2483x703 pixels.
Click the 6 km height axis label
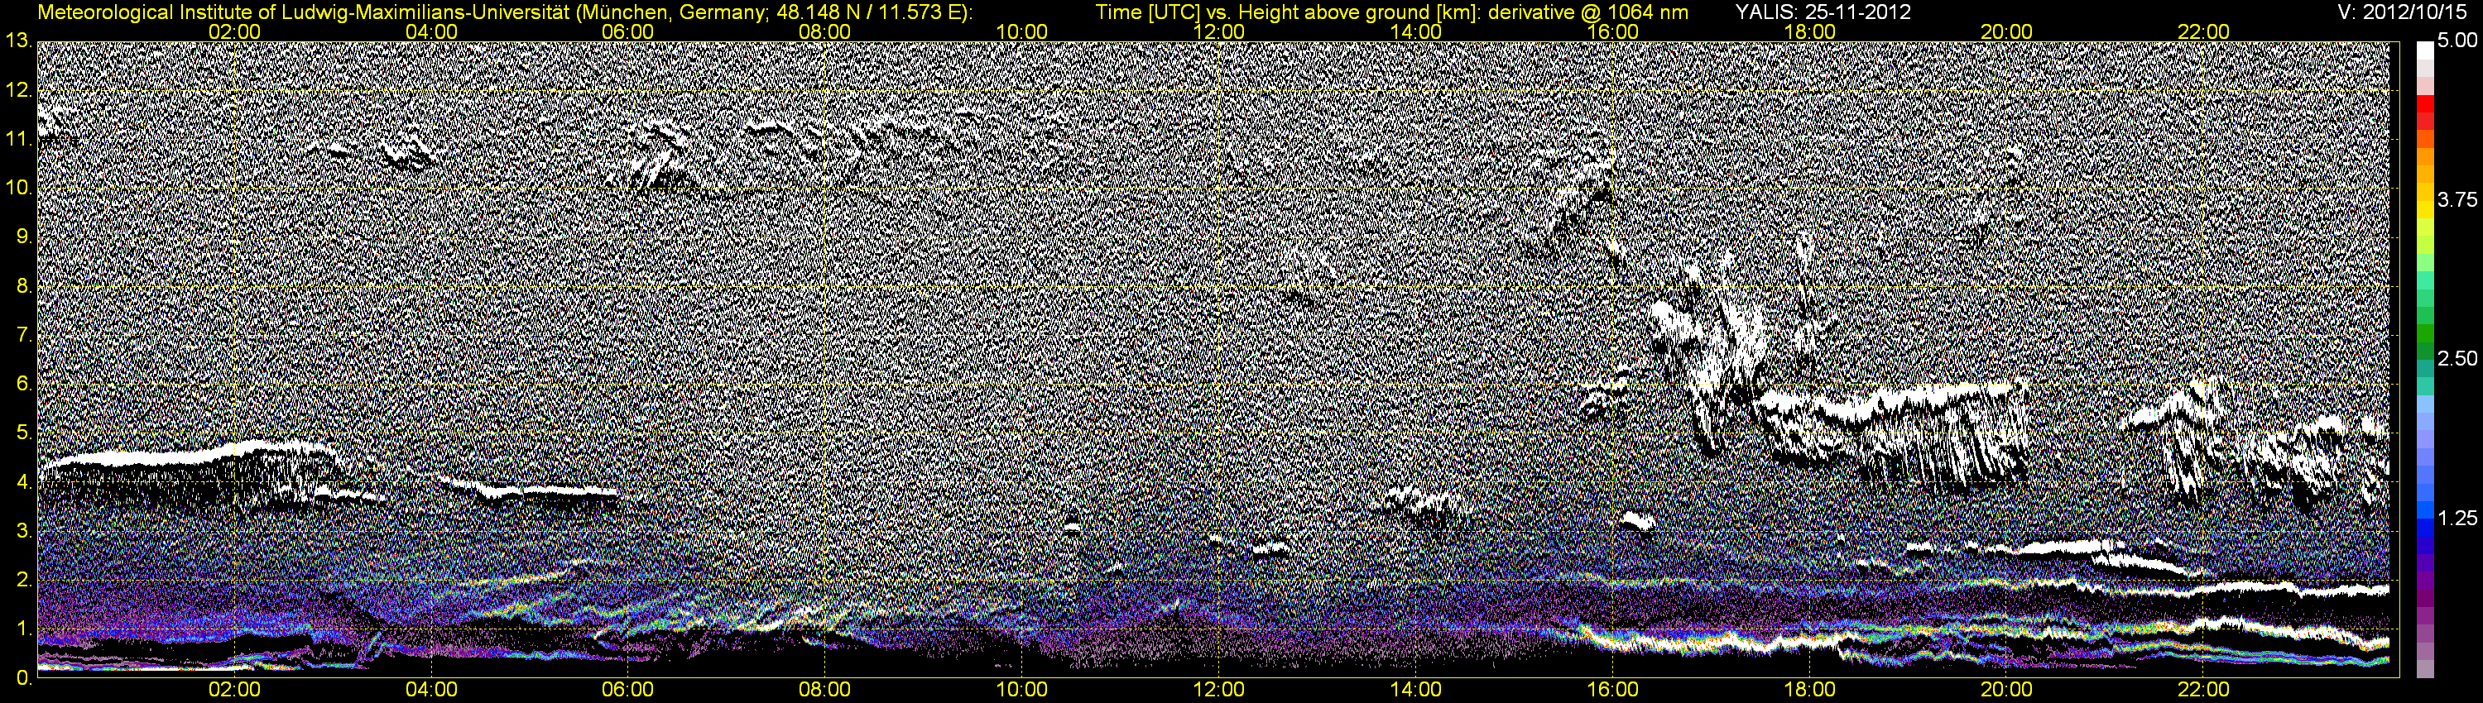tap(23, 385)
